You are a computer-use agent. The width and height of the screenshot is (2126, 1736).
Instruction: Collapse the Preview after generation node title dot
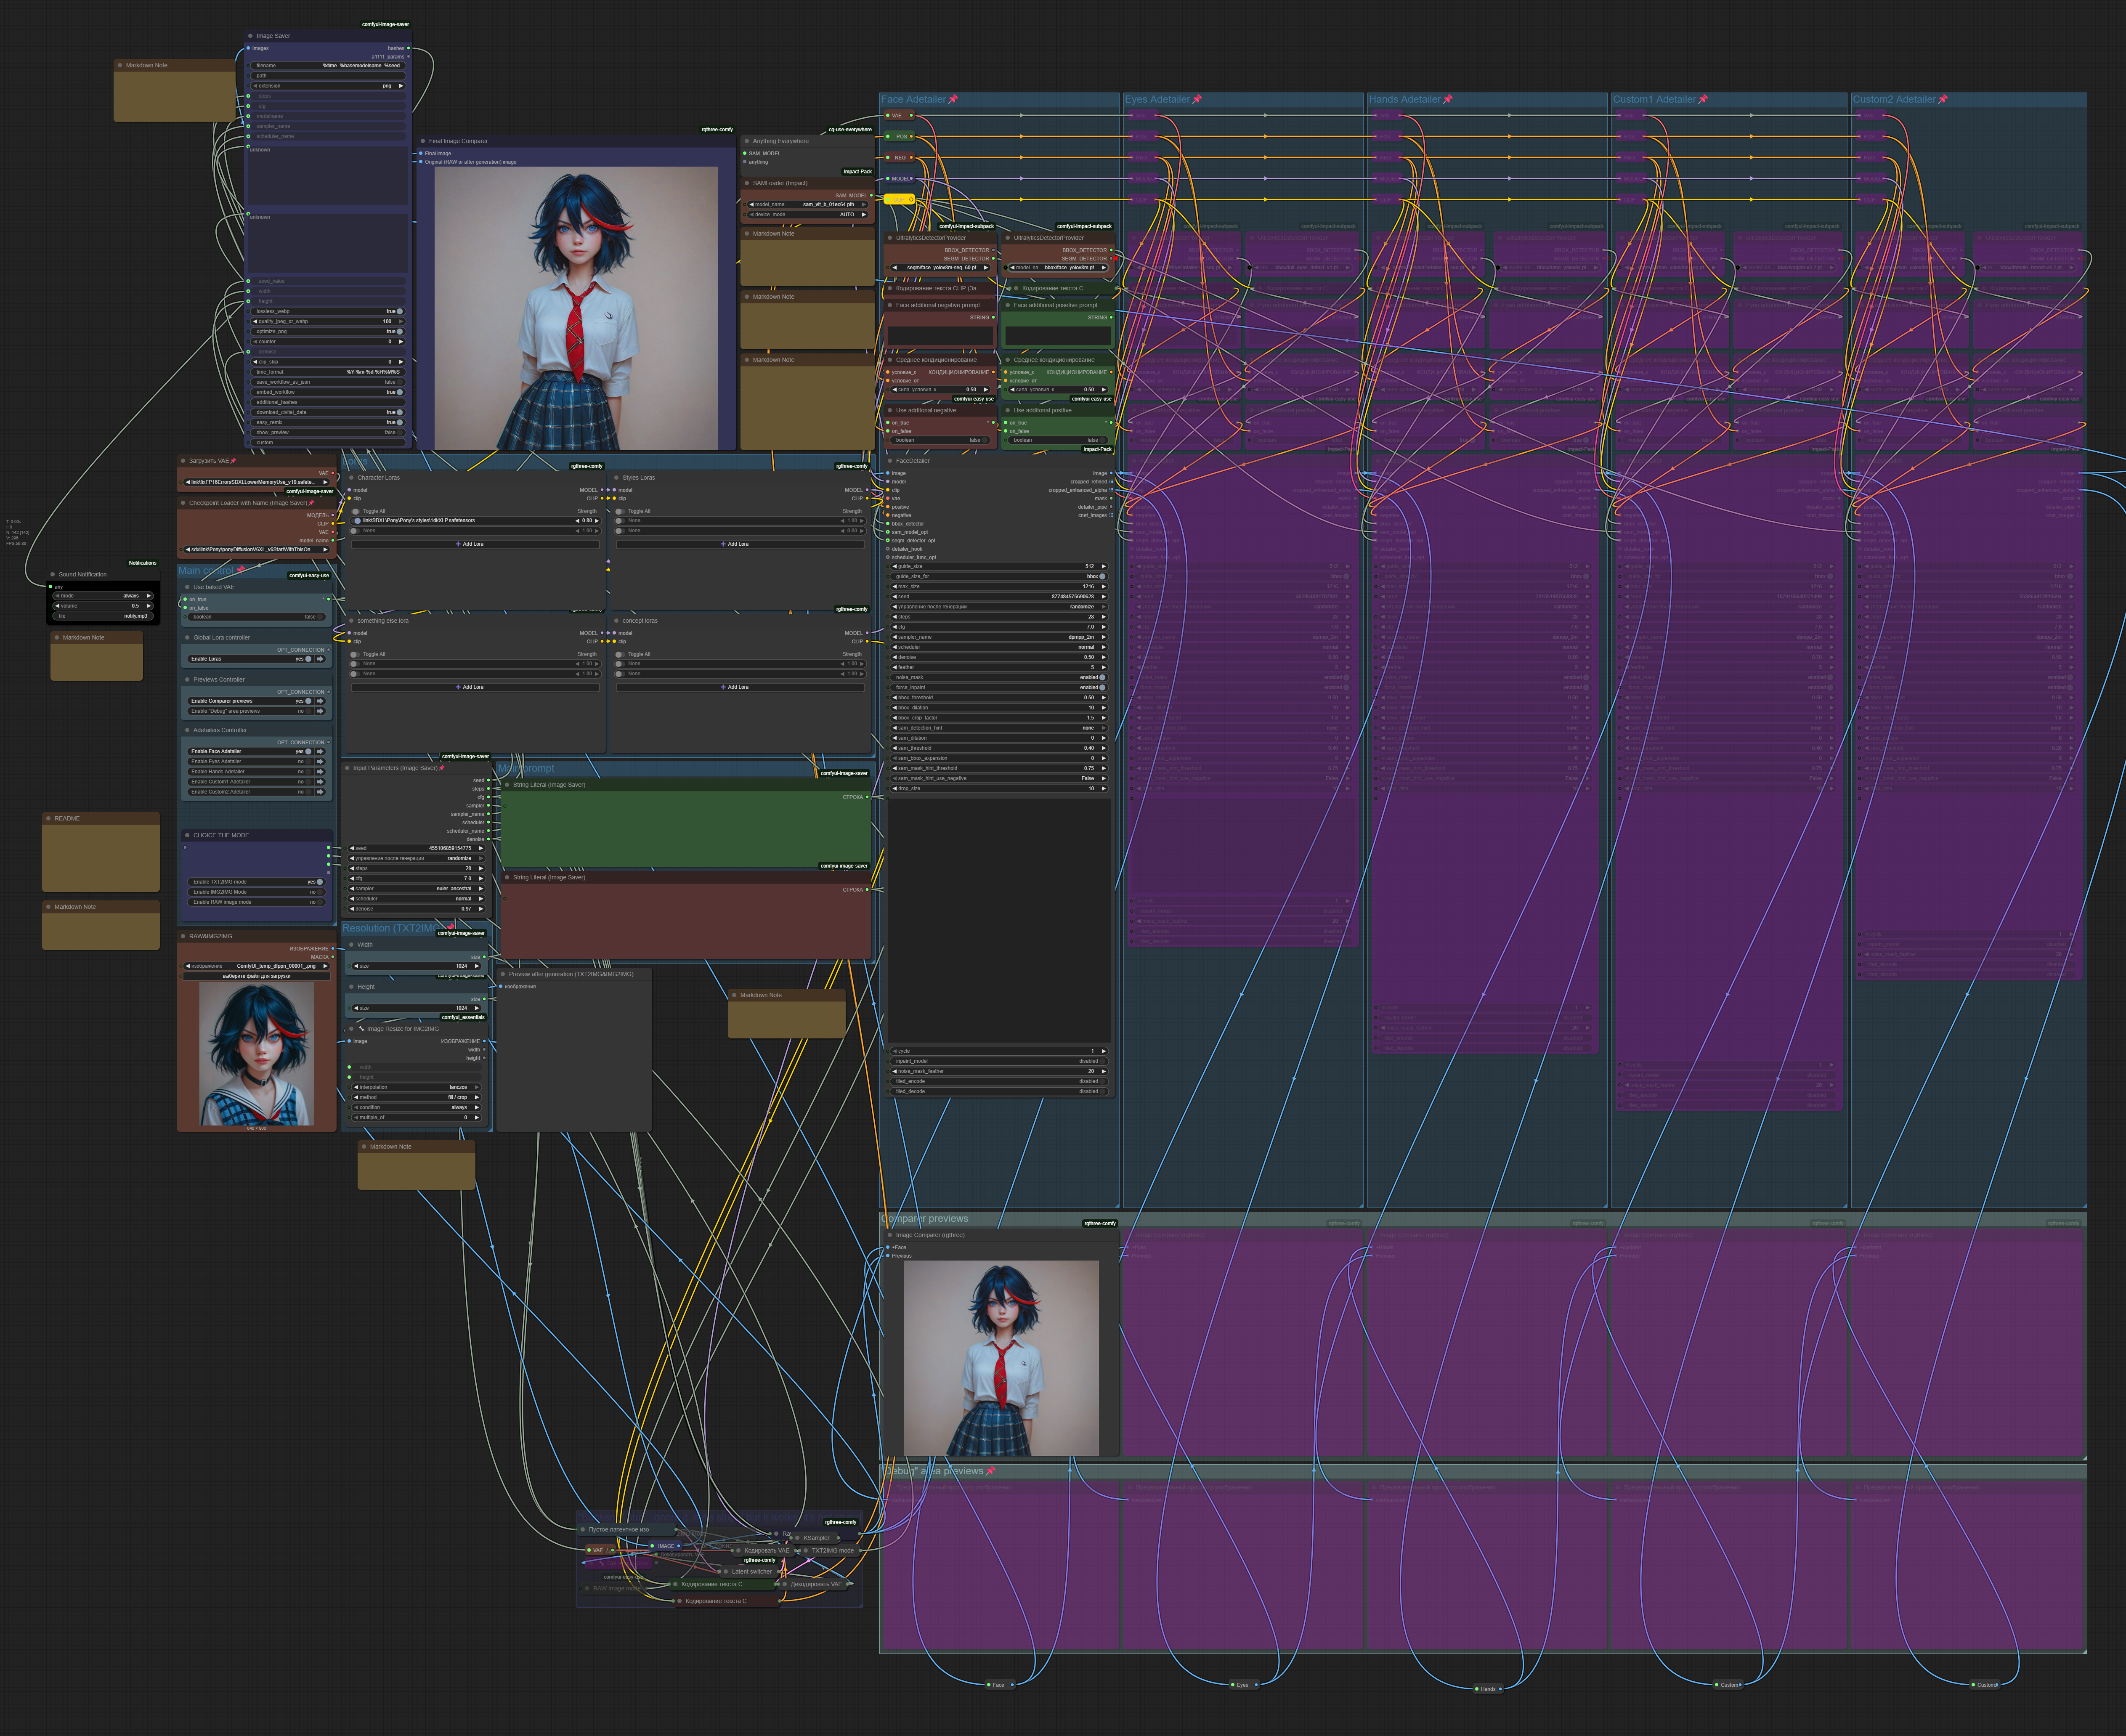(x=503, y=974)
